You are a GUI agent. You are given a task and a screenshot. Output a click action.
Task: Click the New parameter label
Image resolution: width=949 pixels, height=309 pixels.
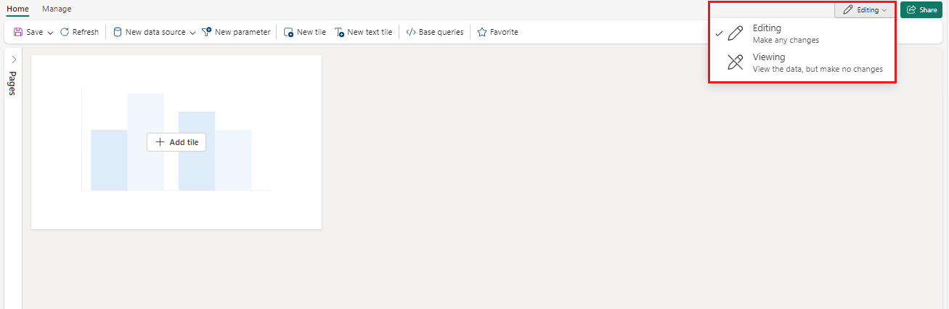[x=243, y=32]
